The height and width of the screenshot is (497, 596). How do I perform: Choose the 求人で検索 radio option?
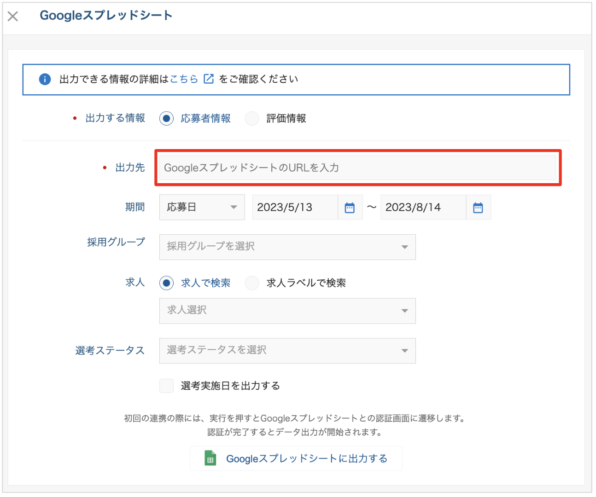166,283
